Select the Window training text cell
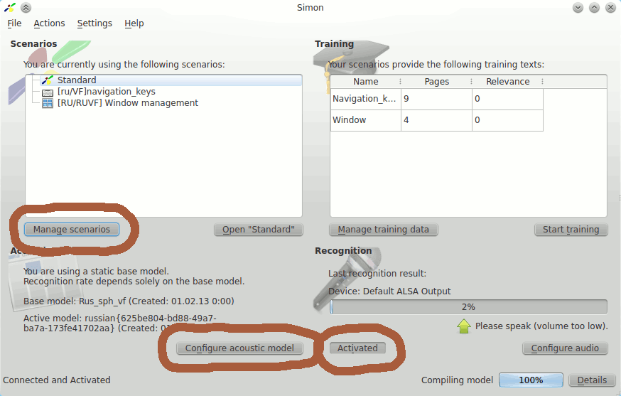The image size is (621, 396). click(365, 120)
